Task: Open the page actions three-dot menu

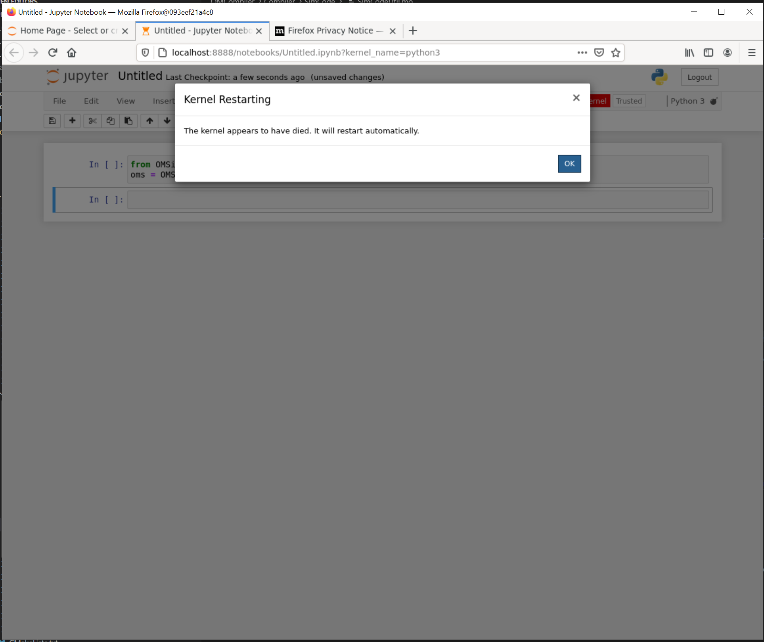Action: (582, 52)
